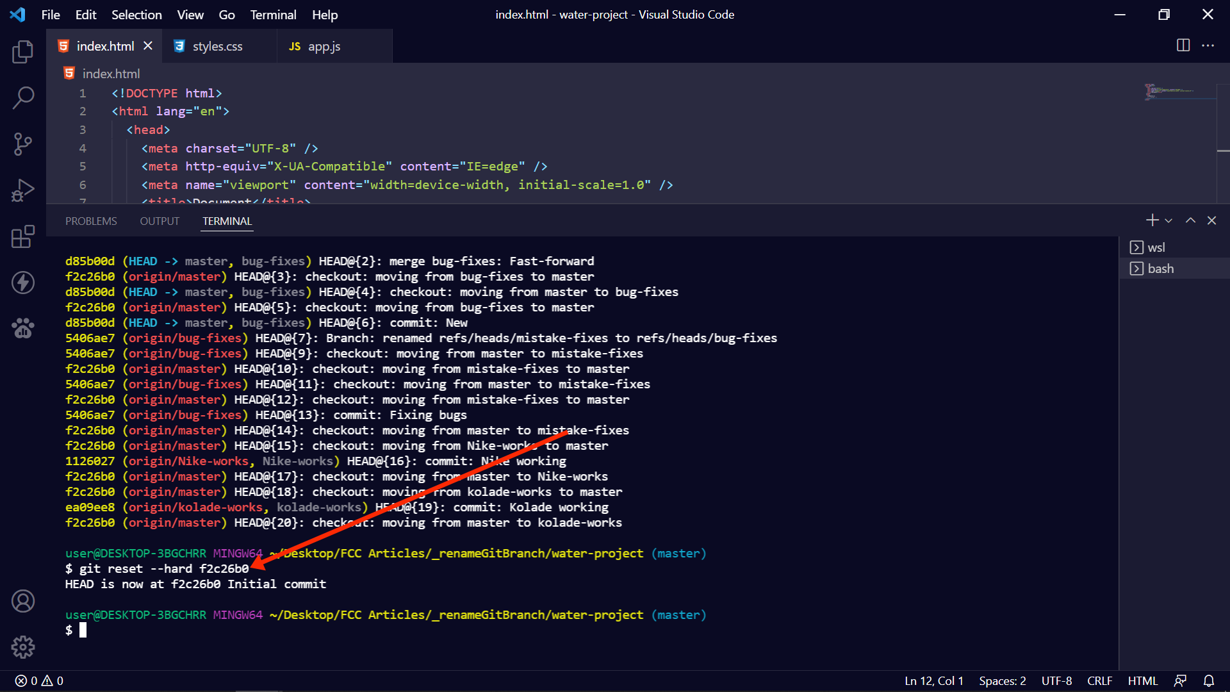Close the terminal panel

point(1211,220)
